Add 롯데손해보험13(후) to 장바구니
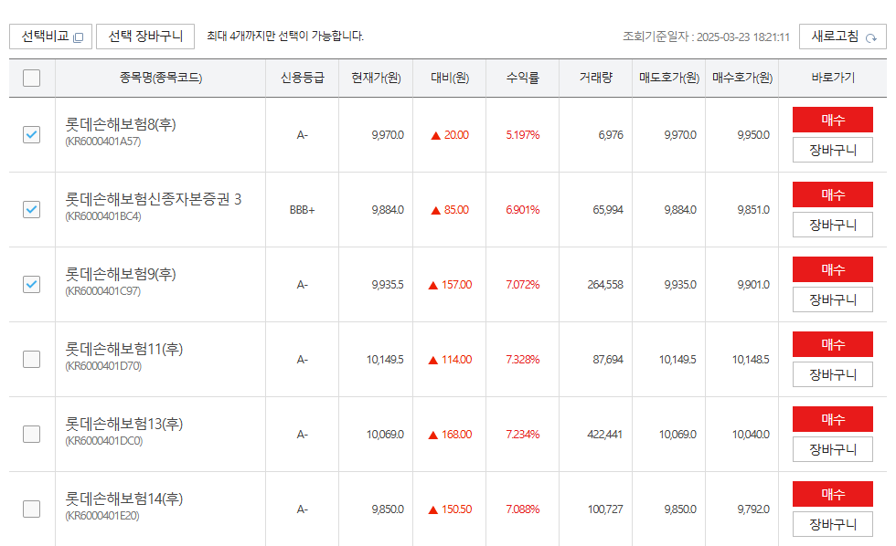 coord(833,449)
